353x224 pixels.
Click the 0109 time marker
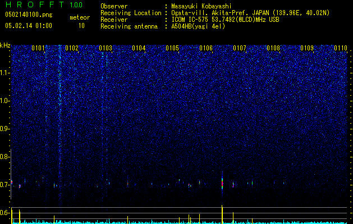307,48
